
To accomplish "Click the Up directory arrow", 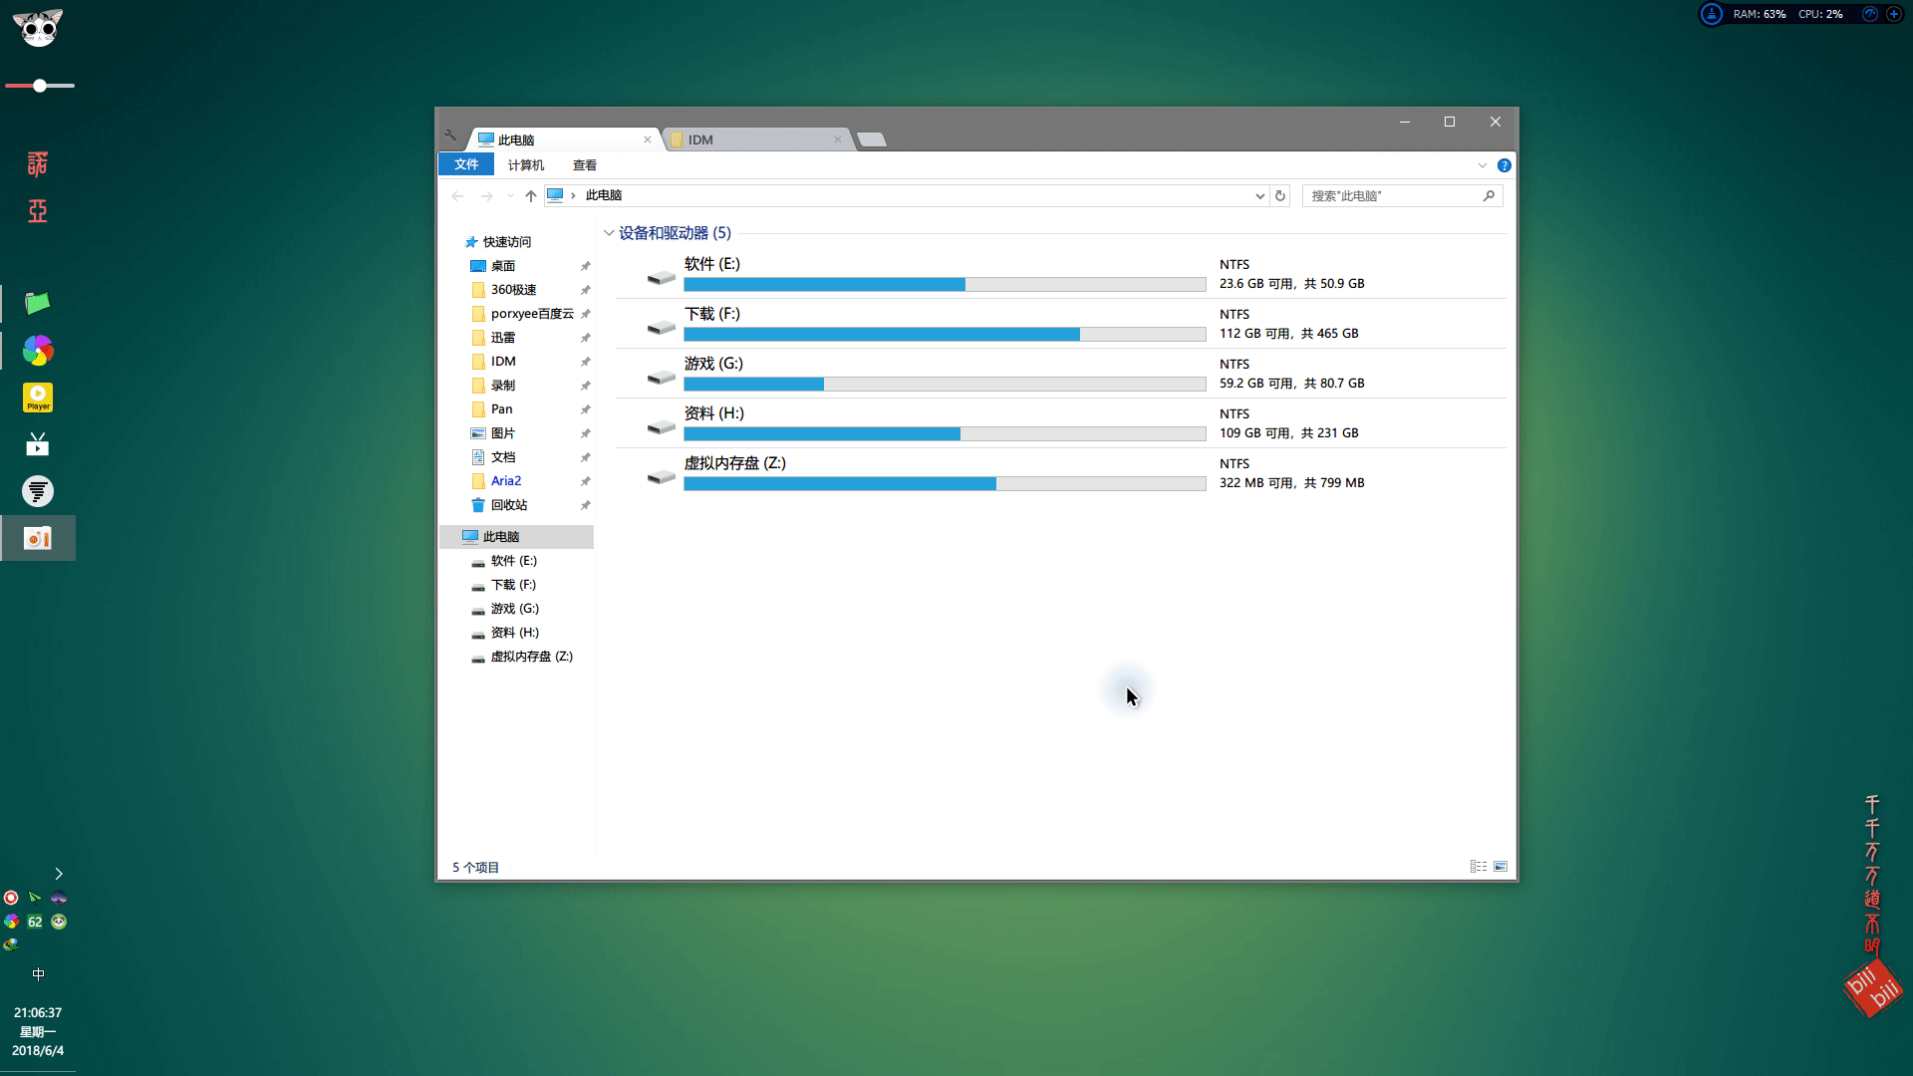I will 531,196.
